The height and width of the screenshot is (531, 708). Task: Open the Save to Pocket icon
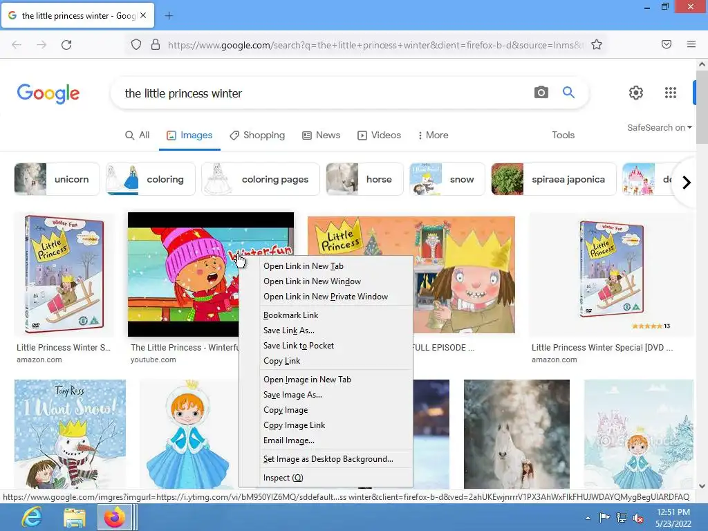pyautogui.click(x=667, y=44)
